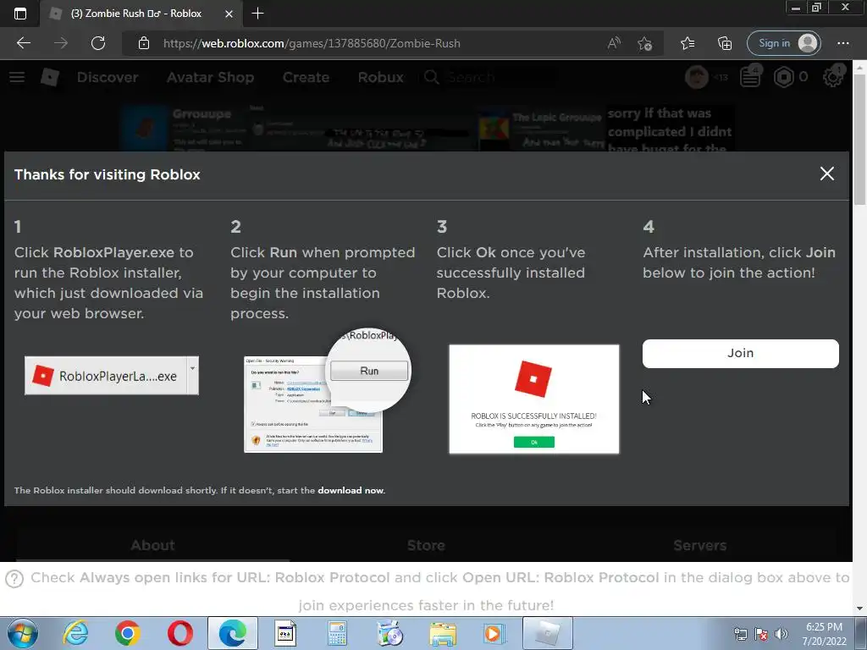
Task: Open the Roblox hamburger menu
Action: coord(17,77)
